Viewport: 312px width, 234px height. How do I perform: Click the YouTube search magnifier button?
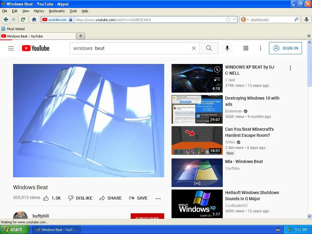[209, 48]
